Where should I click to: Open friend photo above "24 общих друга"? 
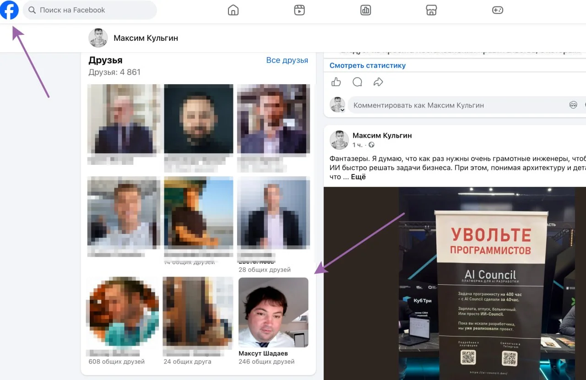(x=198, y=312)
